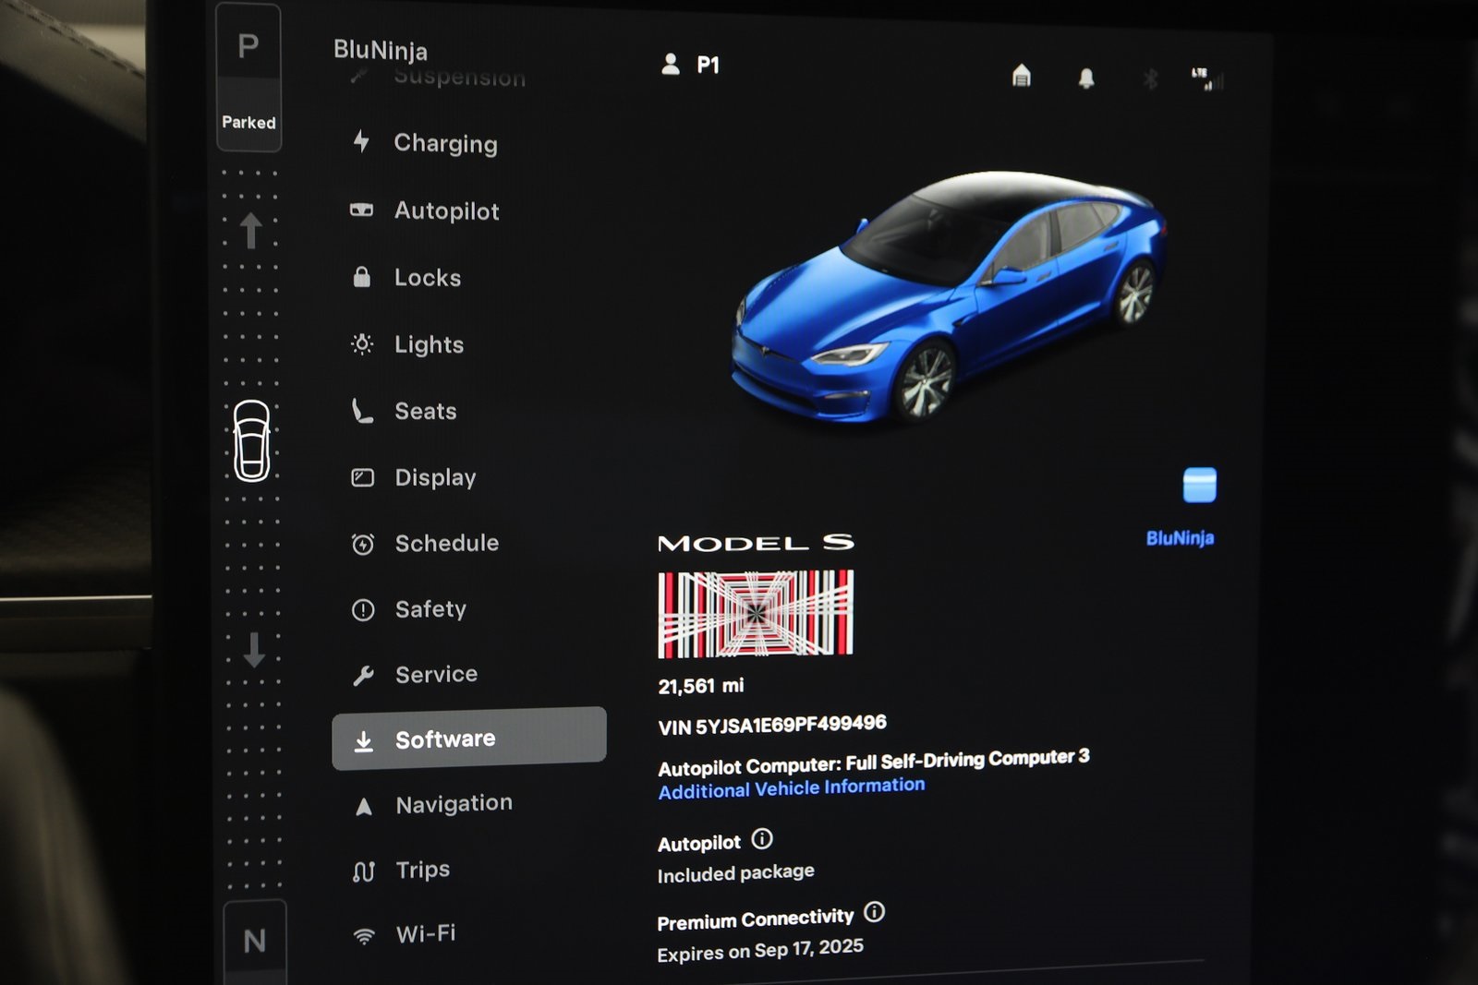Viewport: 1478px width, 985px height.
Task: Tap the LTE signal strength icon
Action: pyautogui.click(x=1207, y=78)
